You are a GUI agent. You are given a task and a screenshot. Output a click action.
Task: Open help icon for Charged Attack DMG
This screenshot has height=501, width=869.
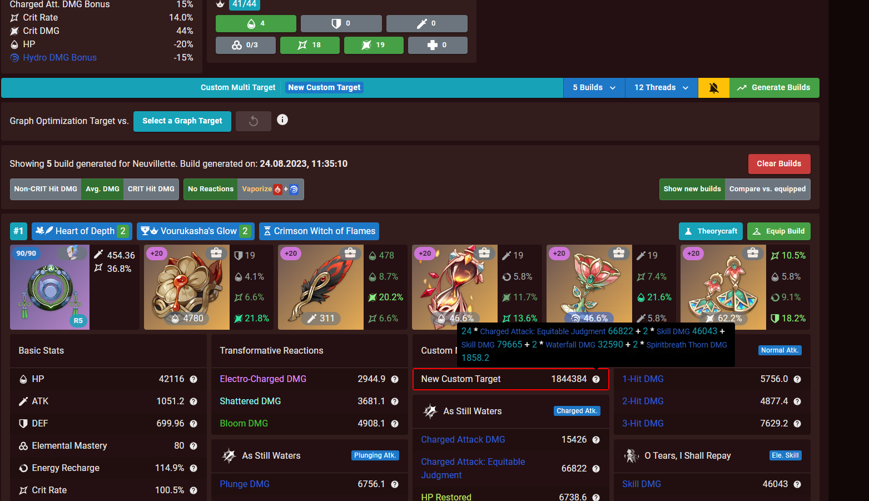pos(596,440)
